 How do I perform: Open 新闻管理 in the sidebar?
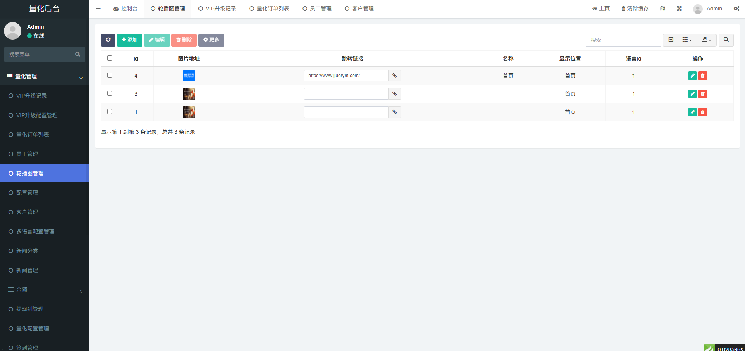coord(45,270)
